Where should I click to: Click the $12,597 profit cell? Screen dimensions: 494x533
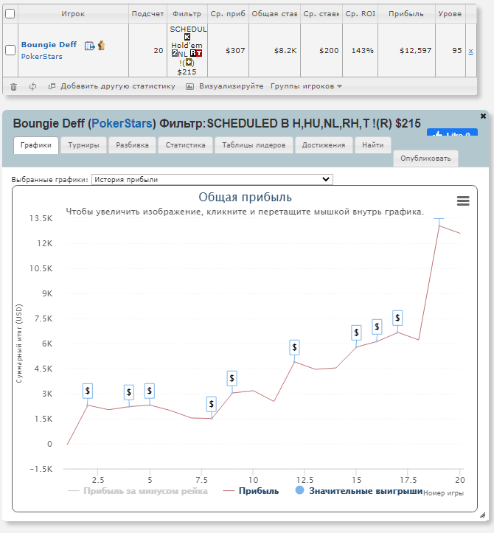pos(406,50)
